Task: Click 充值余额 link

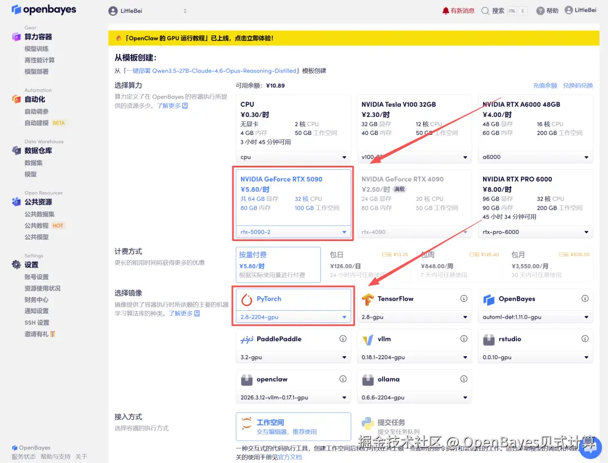Action: pyautogui.click(x=545, y=85)
